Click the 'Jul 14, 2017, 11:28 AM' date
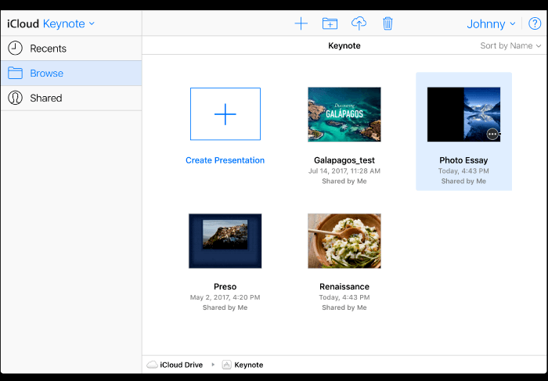 pos(344,171)
